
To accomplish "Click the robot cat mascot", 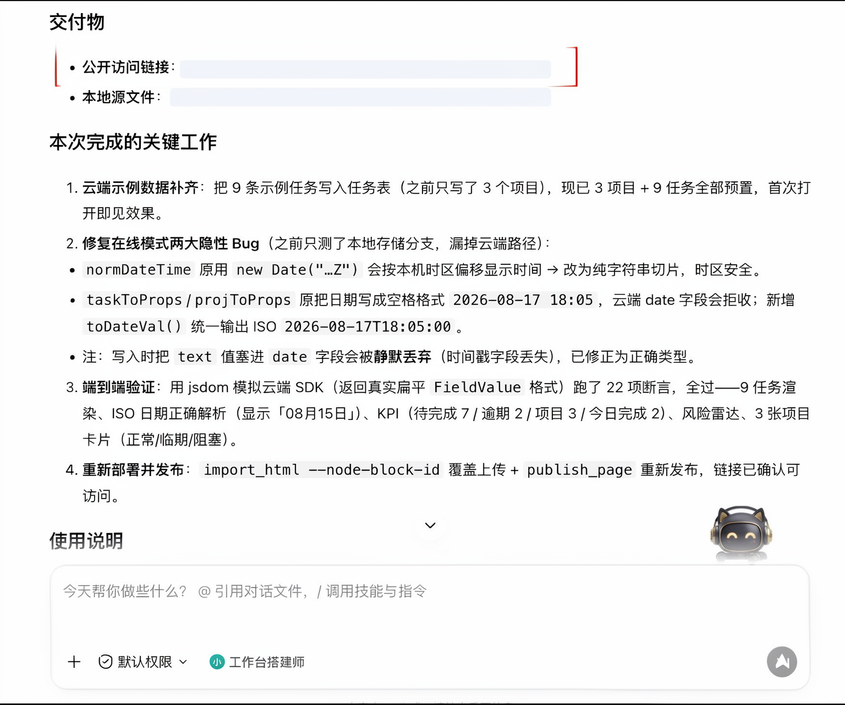I will (x=741, y=533).
